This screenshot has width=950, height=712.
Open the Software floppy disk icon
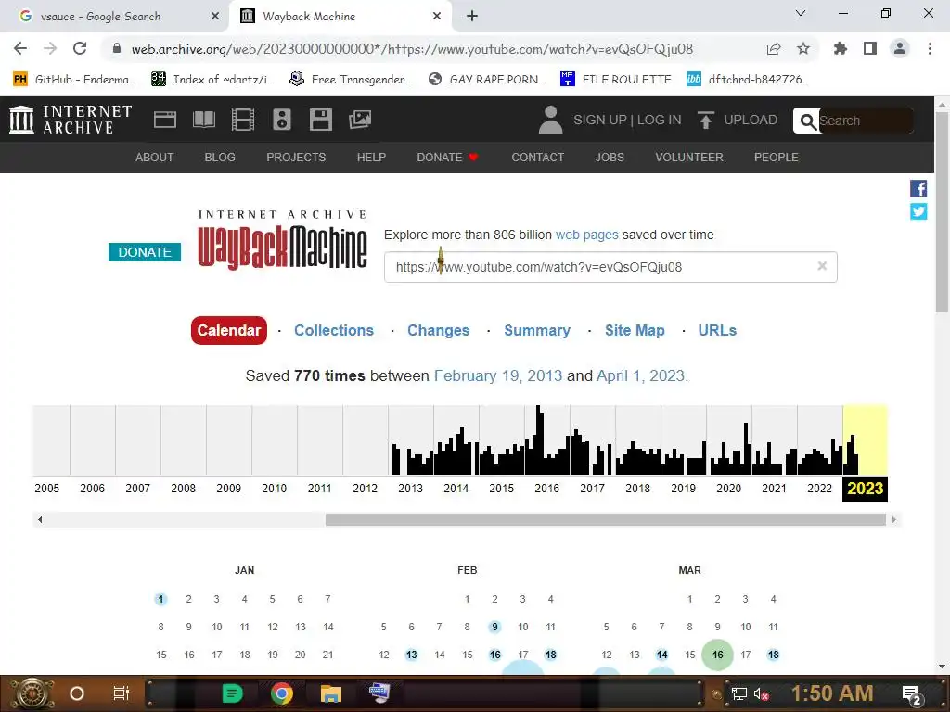pos(320,120)
